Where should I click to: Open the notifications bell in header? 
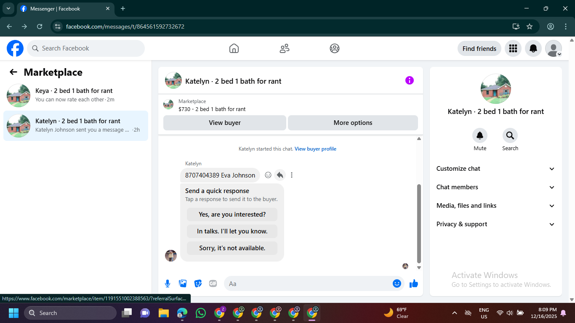point(533,48)
